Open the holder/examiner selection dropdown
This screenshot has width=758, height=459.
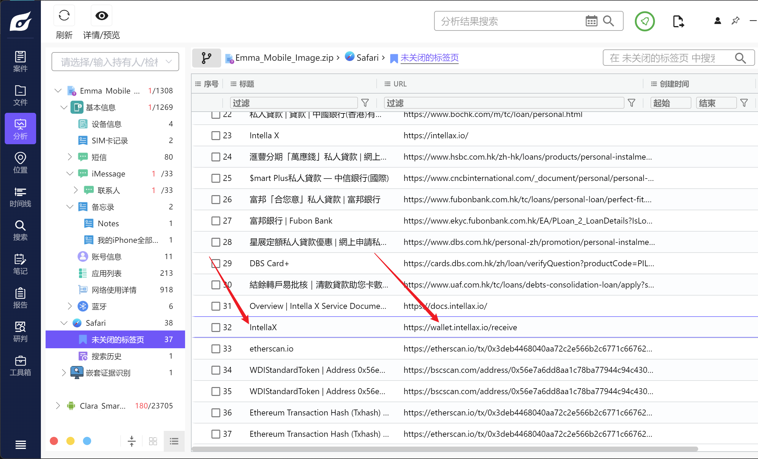115,62
